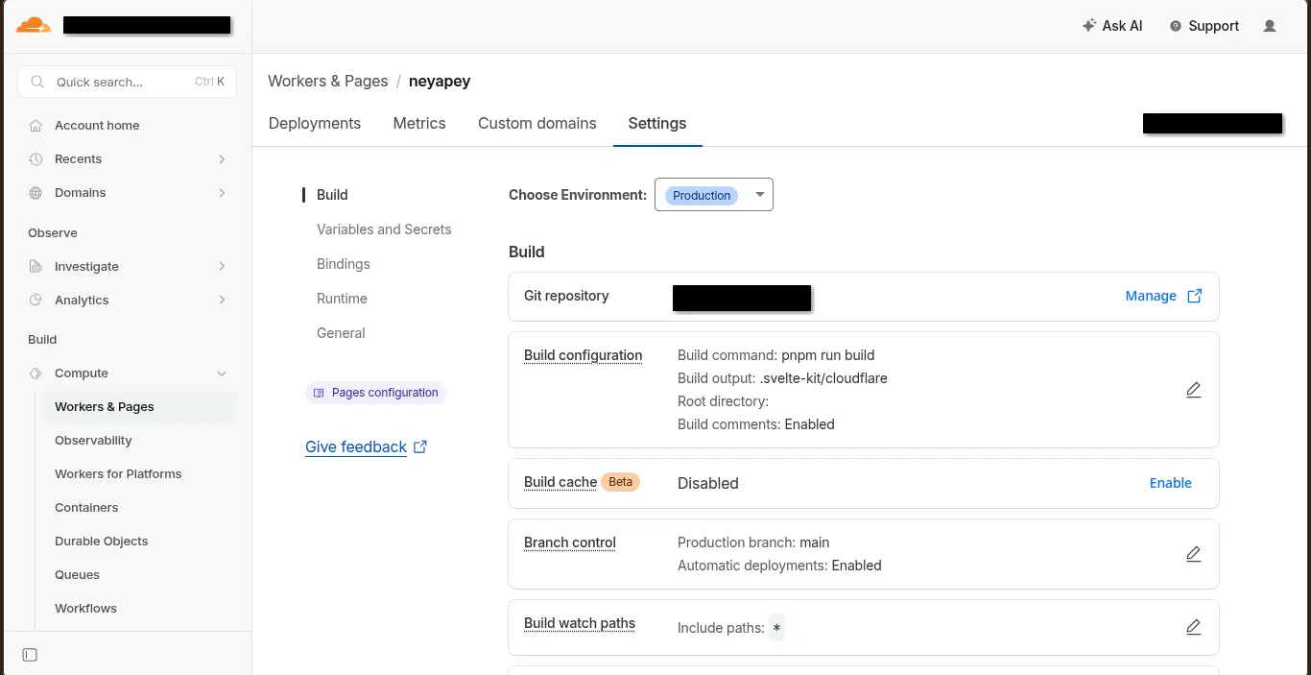Collapse the Compute section chevron
The image size is (1311, 675).
(x=222, y=374)
